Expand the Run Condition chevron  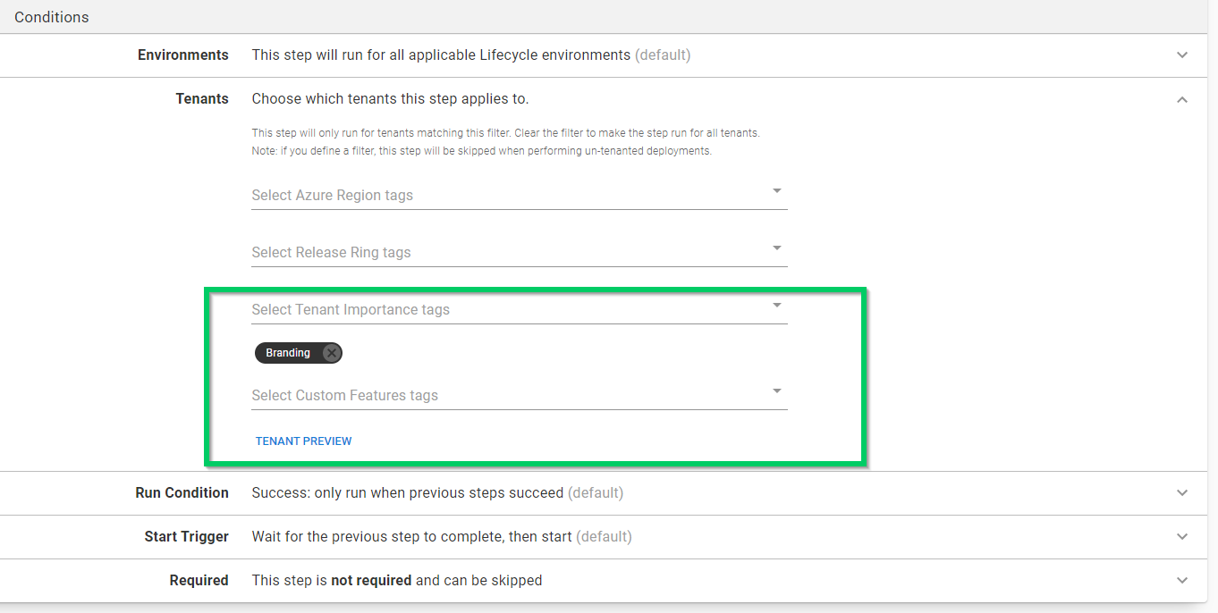[1182, 493]
